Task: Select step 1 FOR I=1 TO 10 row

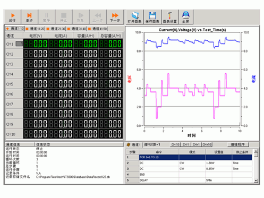Action: click(189, 157)
